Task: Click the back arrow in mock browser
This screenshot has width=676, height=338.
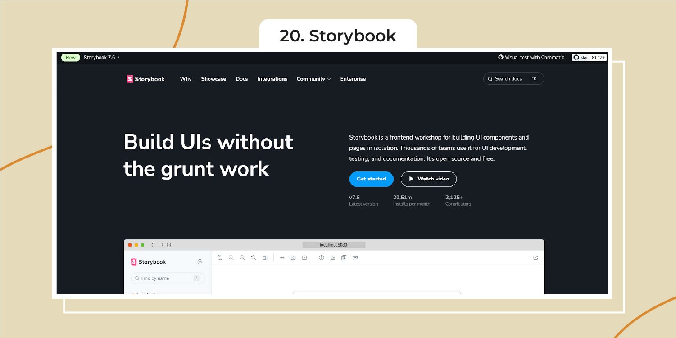Action: [x=153, y=245]
